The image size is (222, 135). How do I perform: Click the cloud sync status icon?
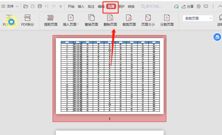[x=176, y=6]
